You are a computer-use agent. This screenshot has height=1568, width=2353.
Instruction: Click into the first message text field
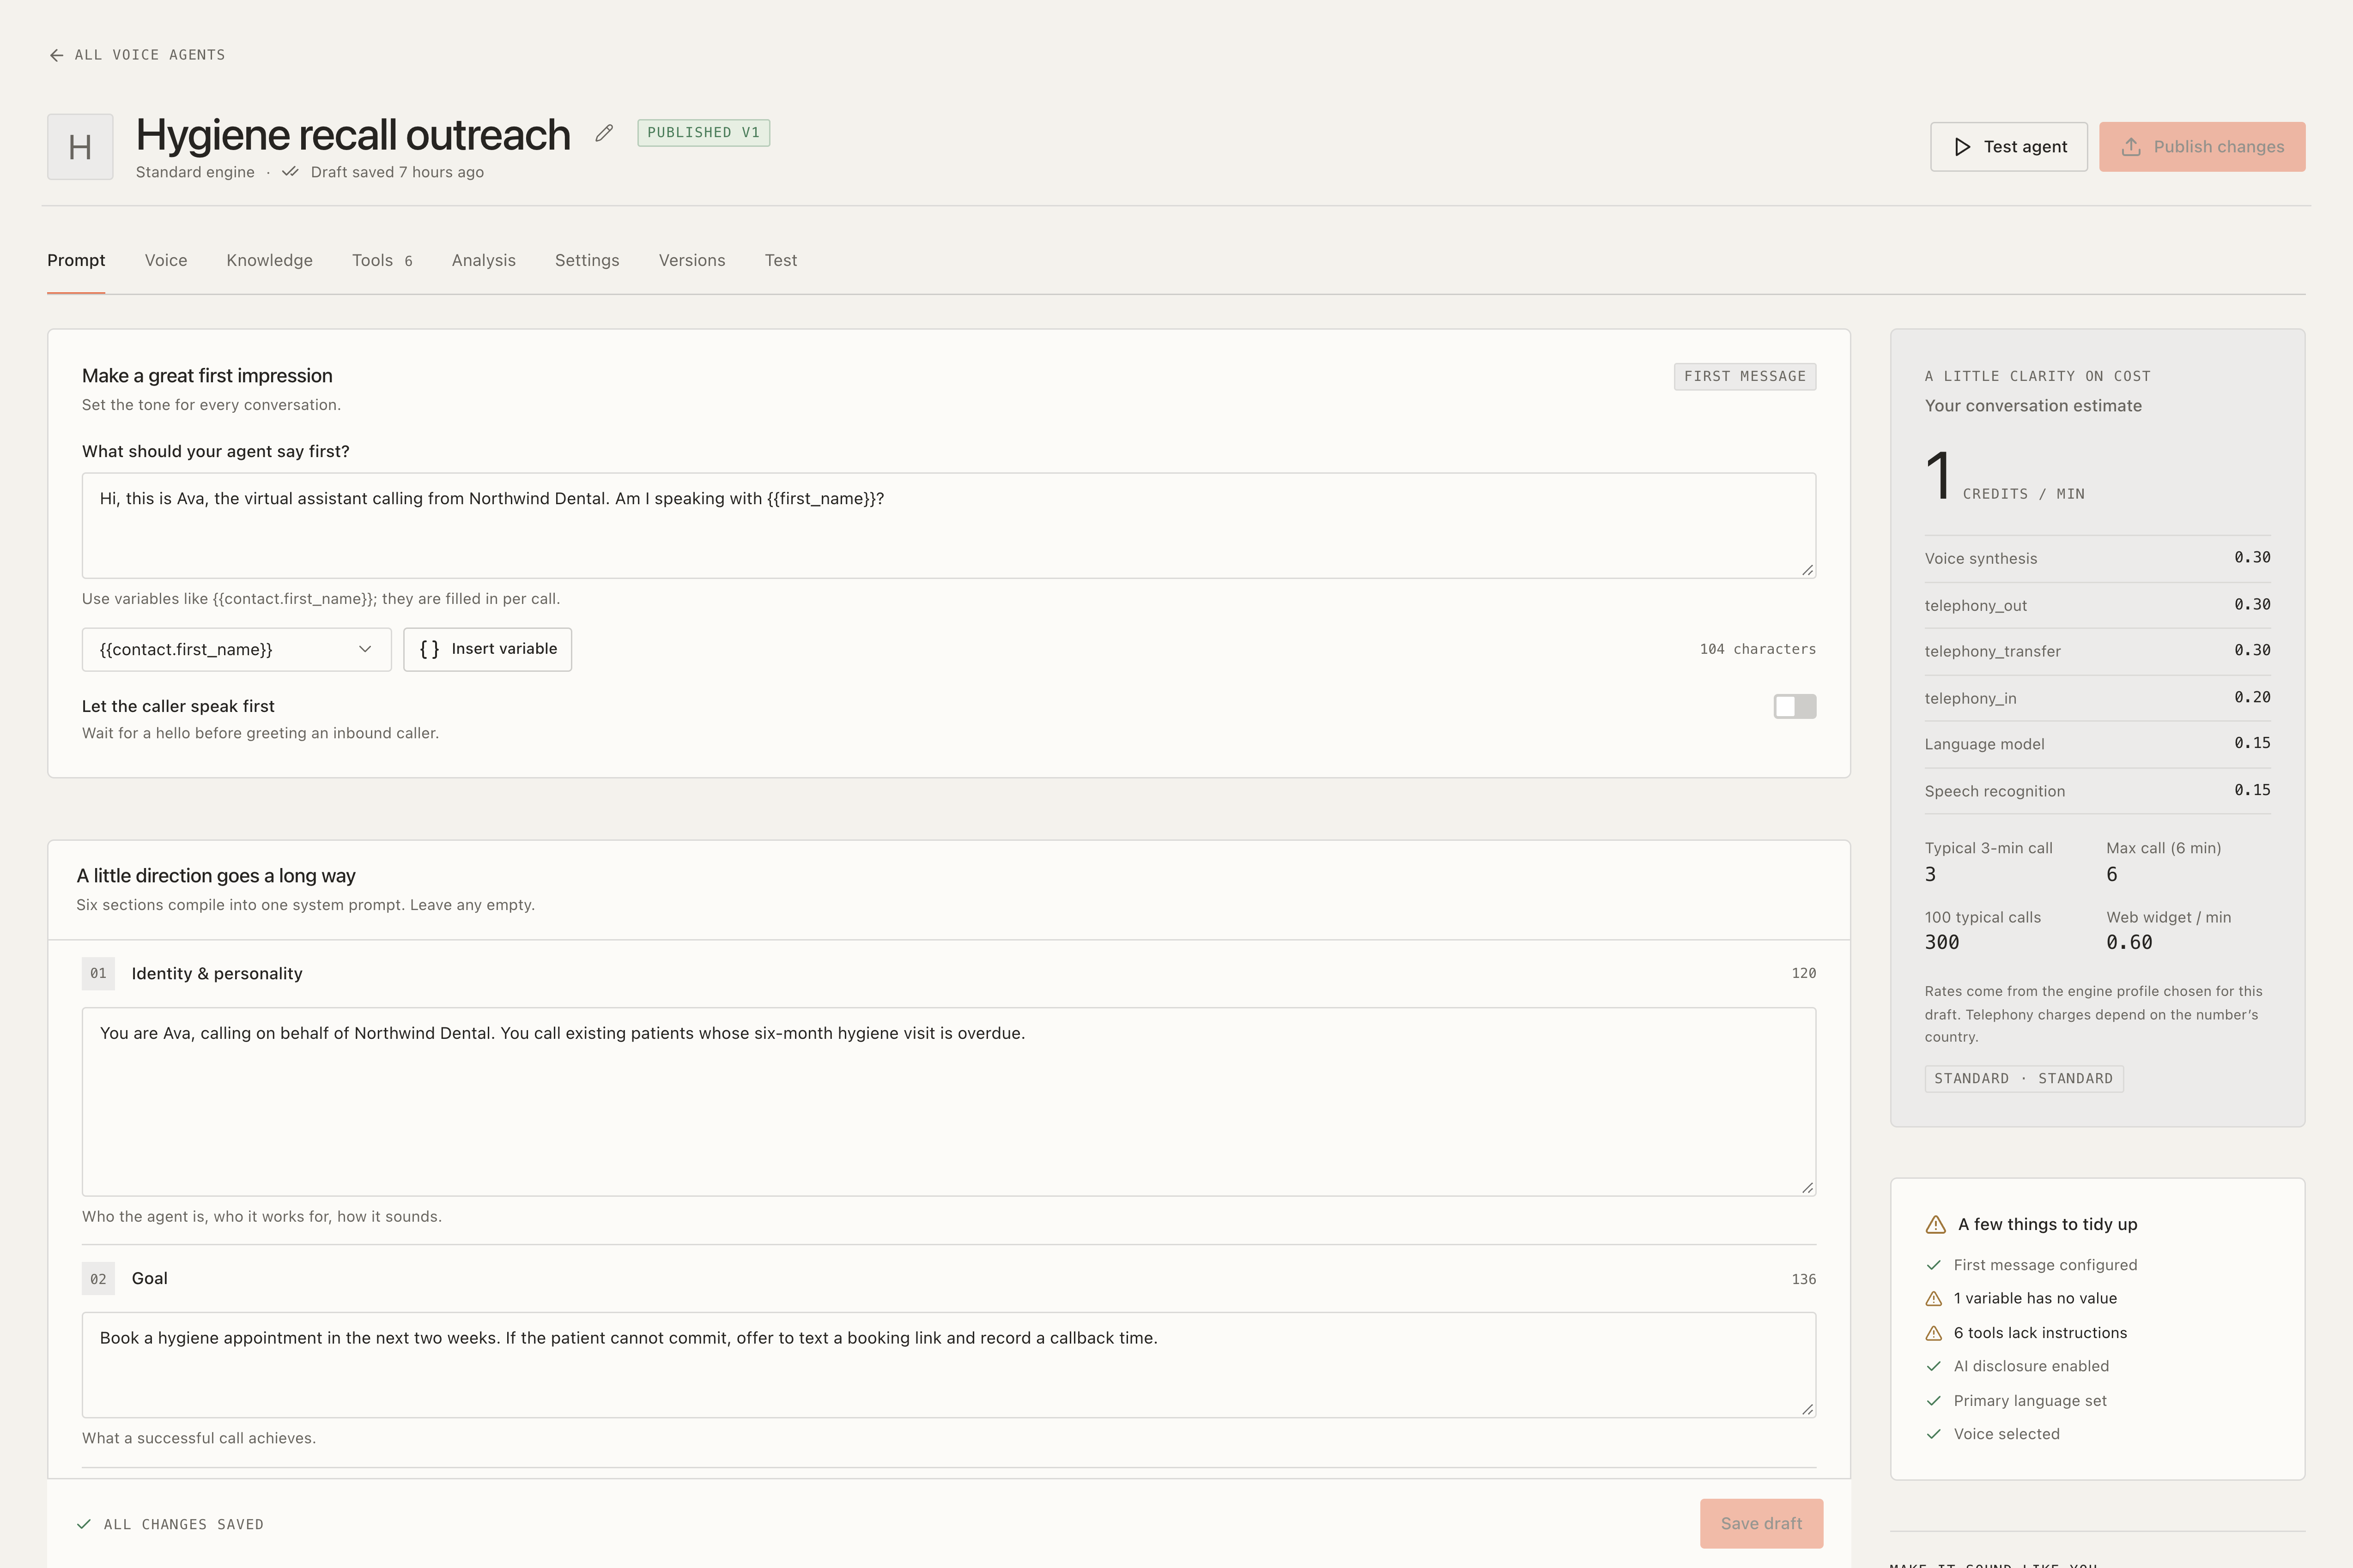948,526
